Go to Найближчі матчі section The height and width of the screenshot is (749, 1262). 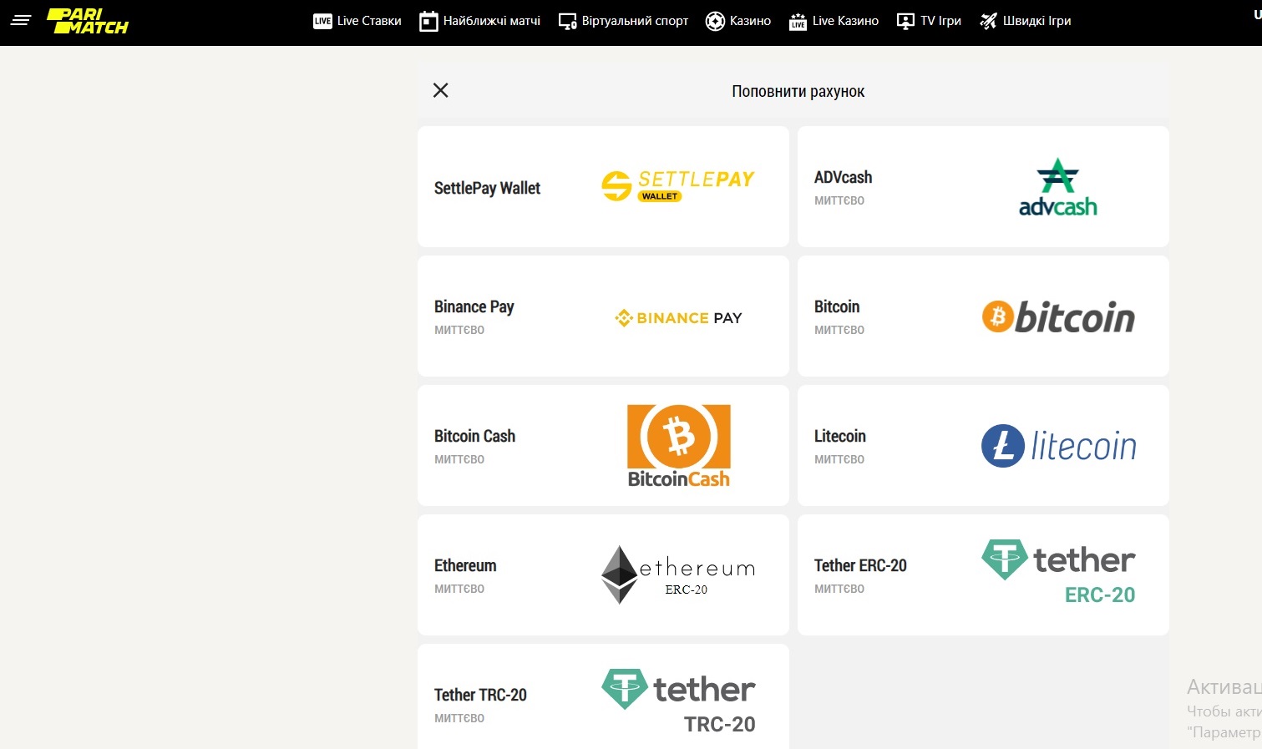[492, 21]
